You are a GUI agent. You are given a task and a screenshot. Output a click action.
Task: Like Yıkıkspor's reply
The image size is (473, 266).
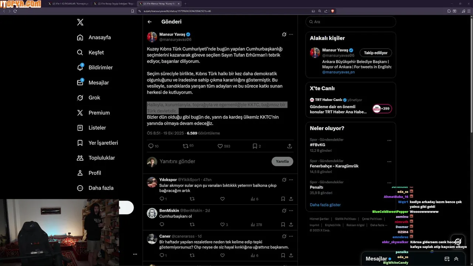click(222, 199)
